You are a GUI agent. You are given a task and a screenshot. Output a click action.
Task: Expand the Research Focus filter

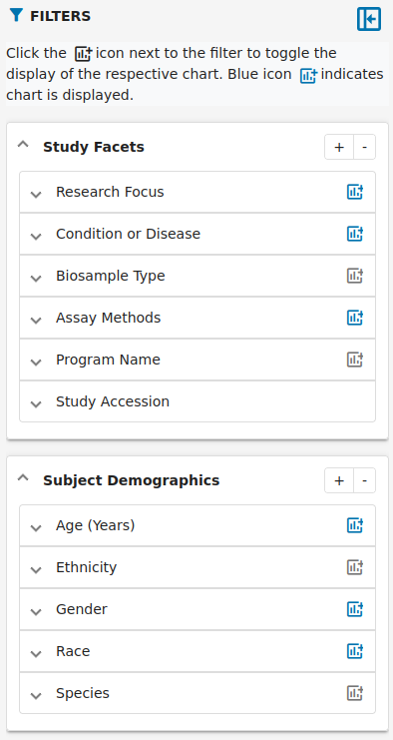point(197,192)
